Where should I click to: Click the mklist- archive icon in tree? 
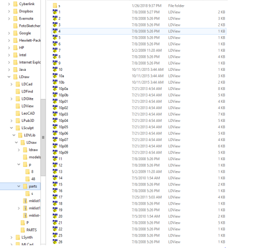tap(25, 215)
